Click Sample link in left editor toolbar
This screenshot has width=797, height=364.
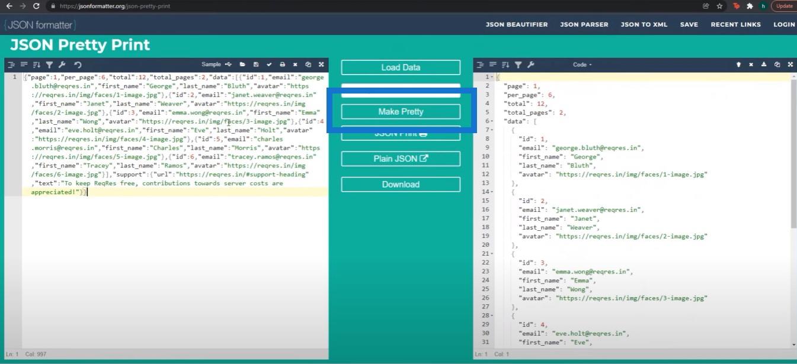click(211, 65)
